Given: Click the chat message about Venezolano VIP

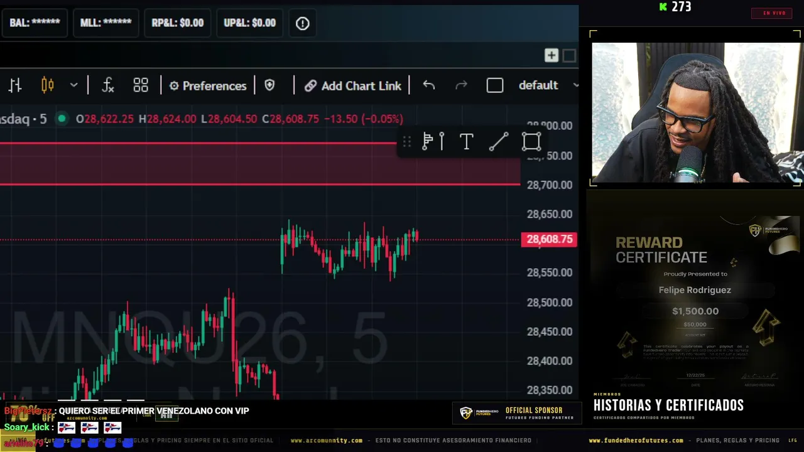Looking at the screenshot, I should point(154,411).
